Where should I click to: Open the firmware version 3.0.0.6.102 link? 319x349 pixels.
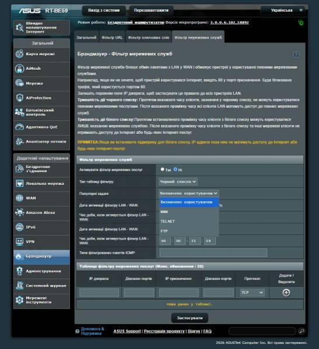tap(229, 23)
